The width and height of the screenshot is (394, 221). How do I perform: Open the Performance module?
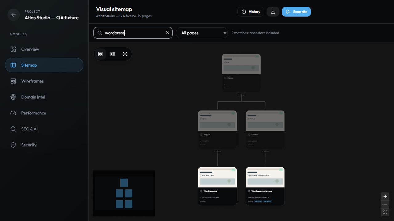pyautogui.click(x=44, y=113)
